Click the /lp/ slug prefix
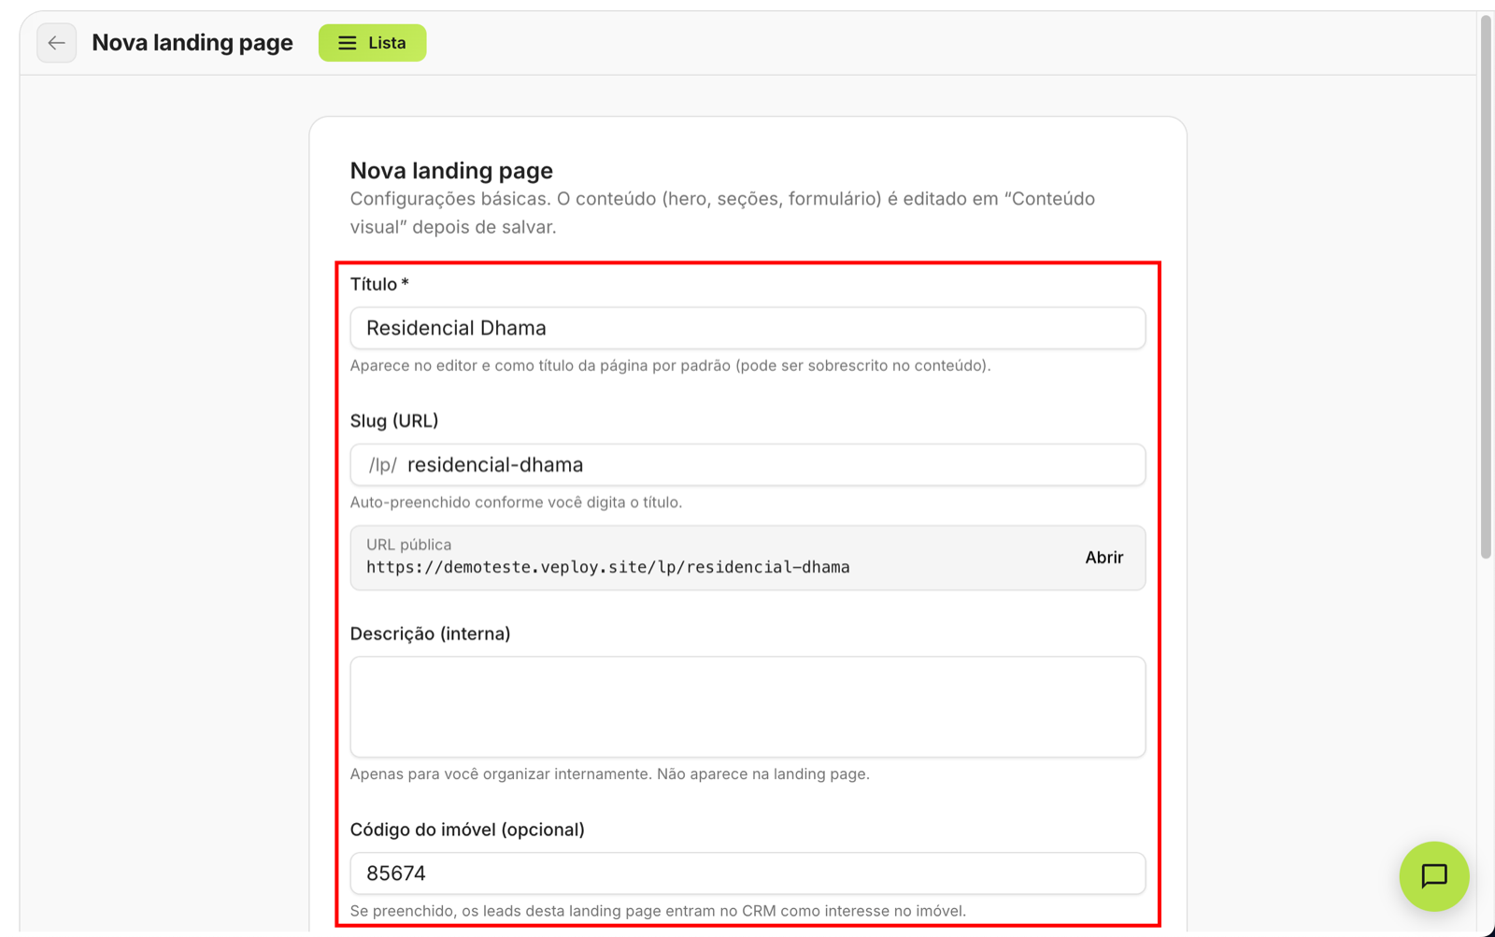 (382, 464)
